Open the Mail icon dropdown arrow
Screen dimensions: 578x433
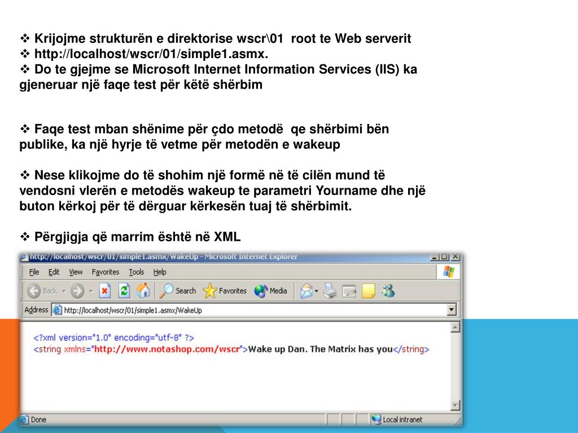316,291
